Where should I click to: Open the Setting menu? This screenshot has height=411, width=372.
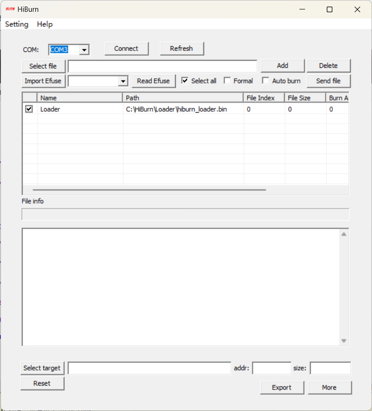(x=17, y=25)
